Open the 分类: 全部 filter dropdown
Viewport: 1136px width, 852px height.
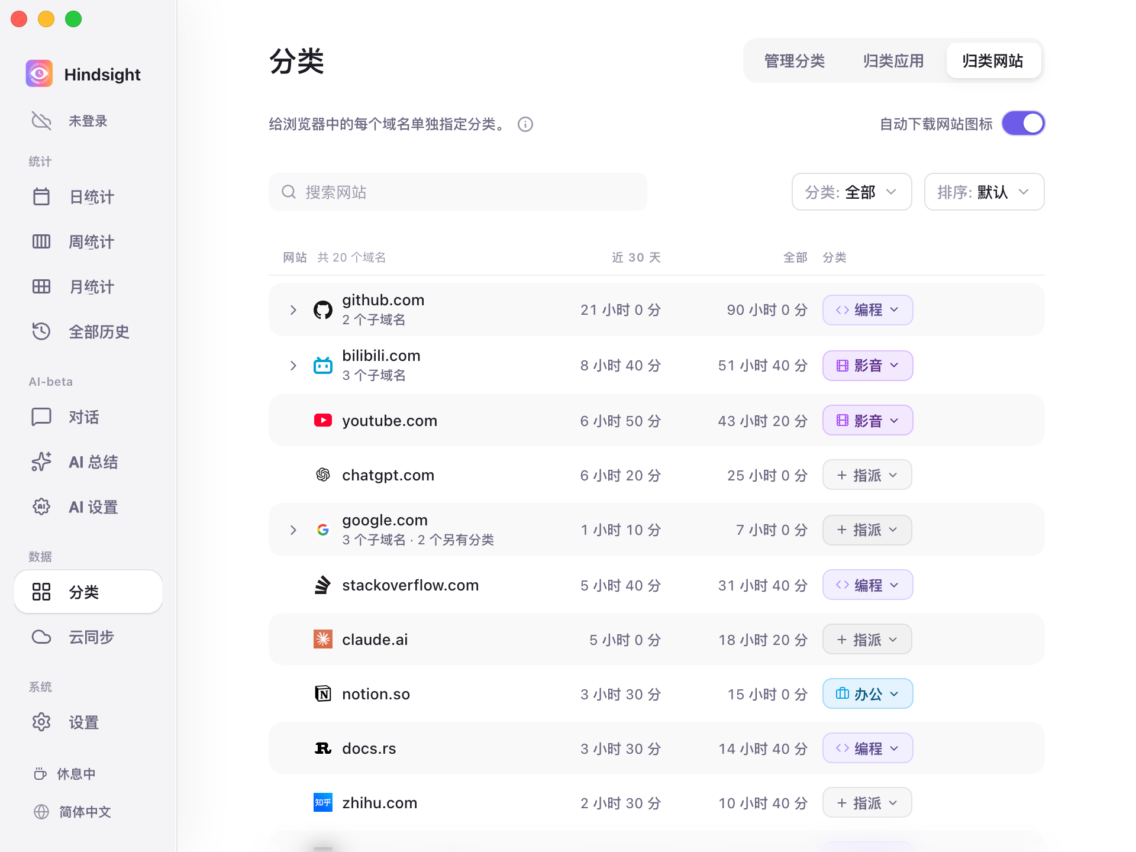852,192
